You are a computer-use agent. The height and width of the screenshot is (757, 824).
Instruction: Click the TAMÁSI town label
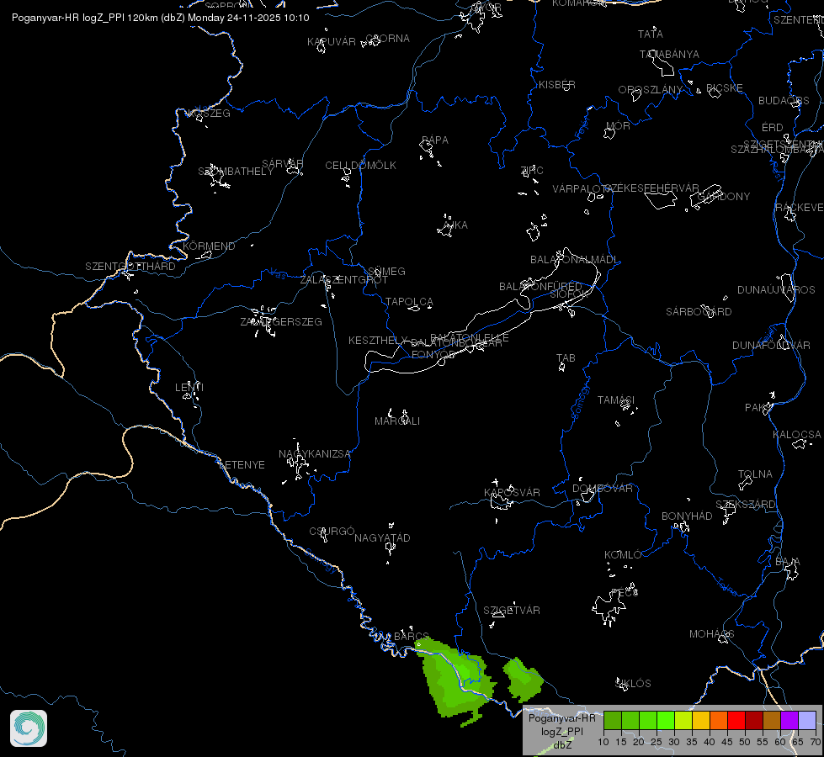coord(616,400)
